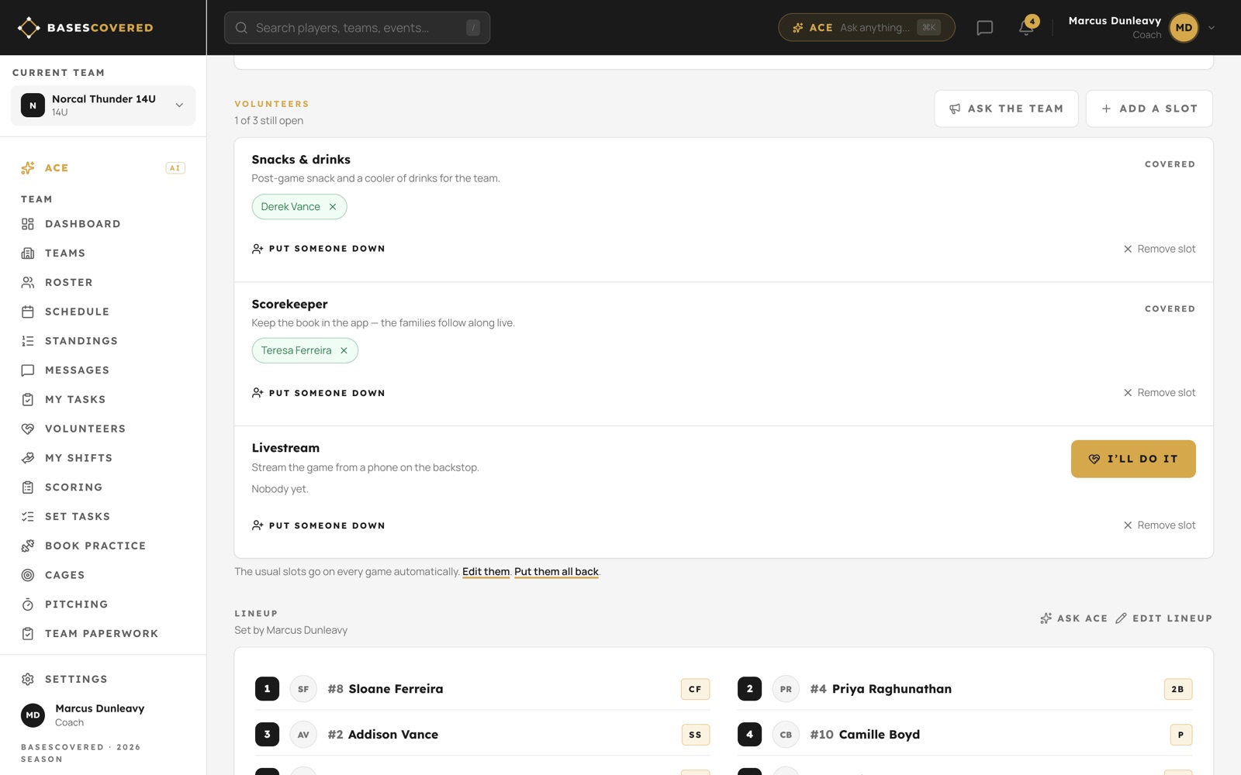Screen dimensions: 1241x775
Task: Open Team Paperwork in sidebar
Action: (x=103, y=634)
